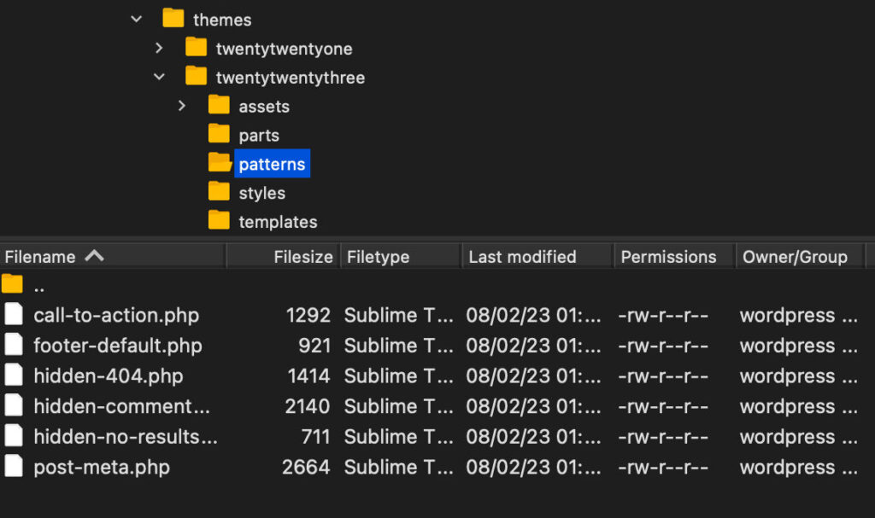Expand the twentytwentyone folder
This screenshot has width=875, height=518.
coord(159,48)
